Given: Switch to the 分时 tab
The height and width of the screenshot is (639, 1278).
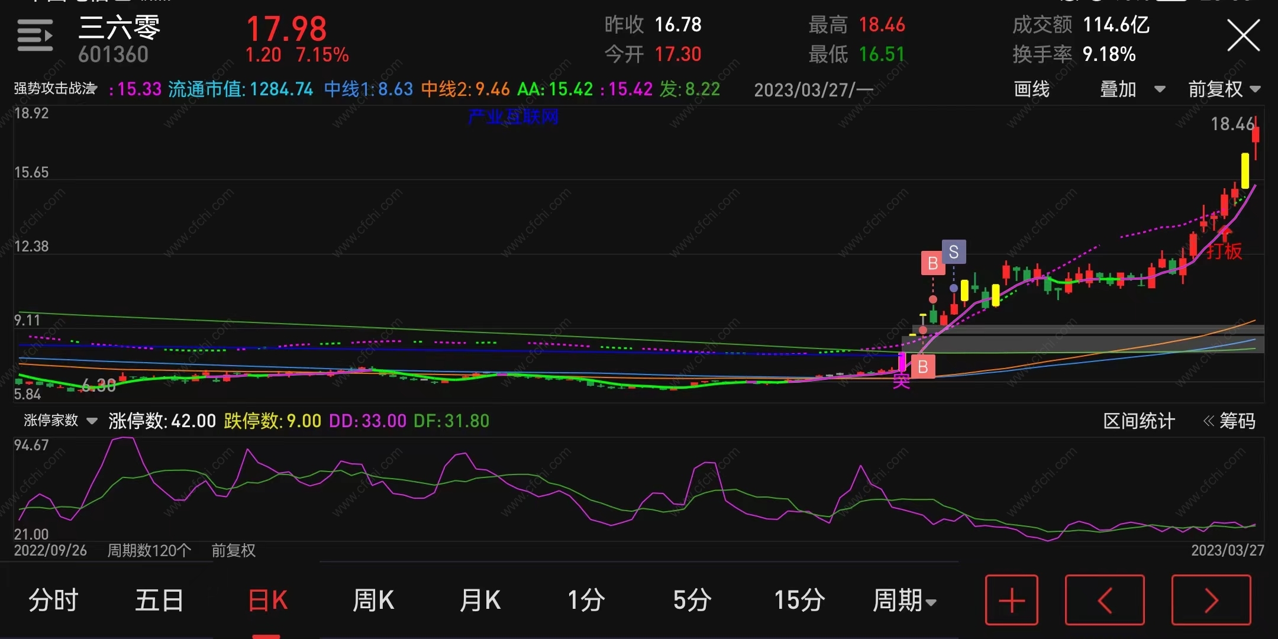Looking at the screenshot, I should coord(53,601).
